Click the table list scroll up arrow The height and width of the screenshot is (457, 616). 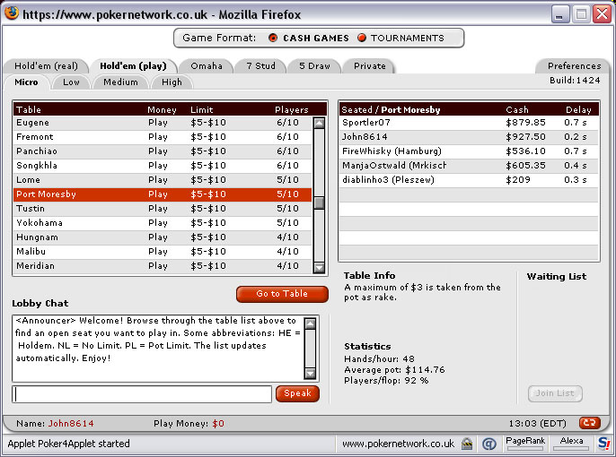point(319,123)
